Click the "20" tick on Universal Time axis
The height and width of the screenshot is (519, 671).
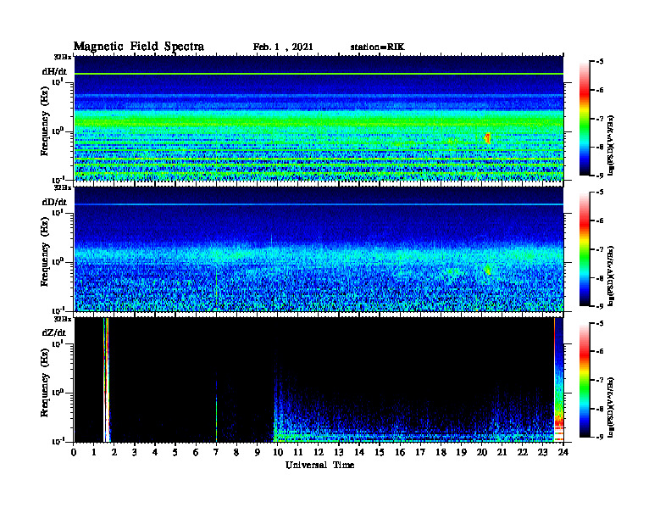coord(481,452)
